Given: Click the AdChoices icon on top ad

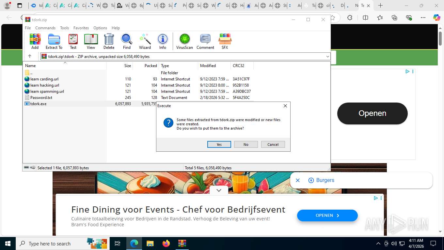Looking at the screenshot, I should point(407,72).
